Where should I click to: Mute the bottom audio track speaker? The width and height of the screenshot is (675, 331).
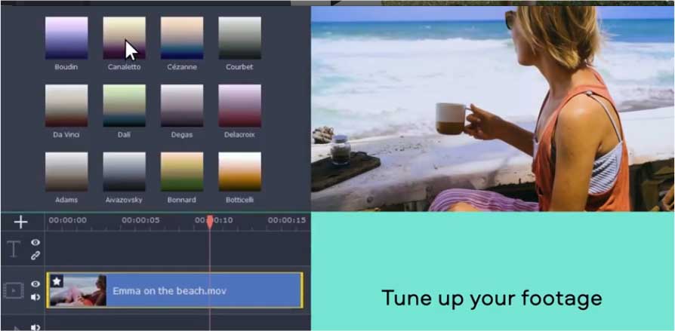point(35,327)
